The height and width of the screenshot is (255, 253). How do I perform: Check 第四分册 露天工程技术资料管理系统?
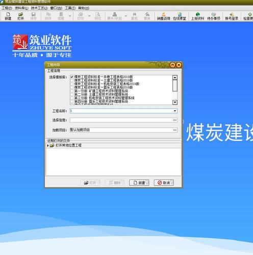(x=72, y=101)
